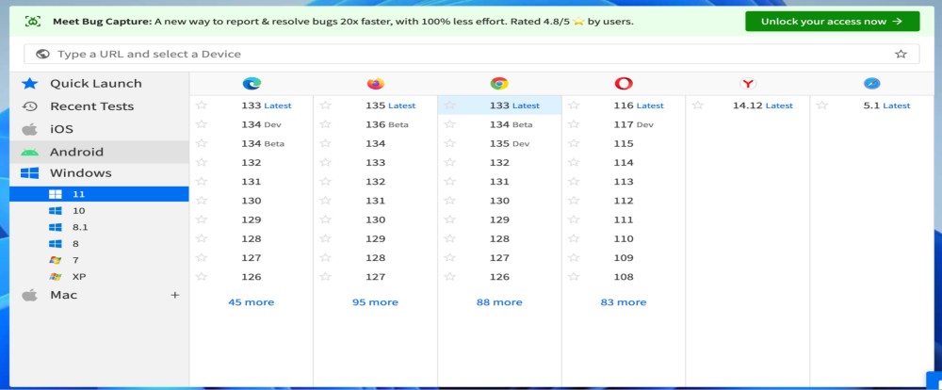The height and width of the screenshot is (390, 942).
Task: Select Windows 10 version
Action: click(99, 211)
